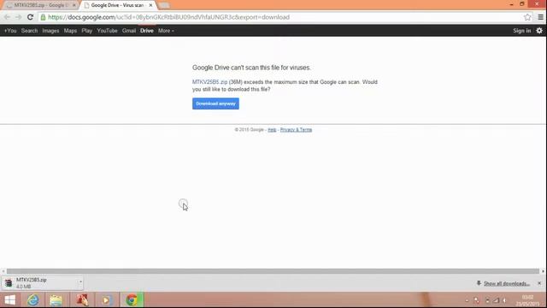
Task: Open the red paint app taskbar icon
Action: click(x=82, y=300)
